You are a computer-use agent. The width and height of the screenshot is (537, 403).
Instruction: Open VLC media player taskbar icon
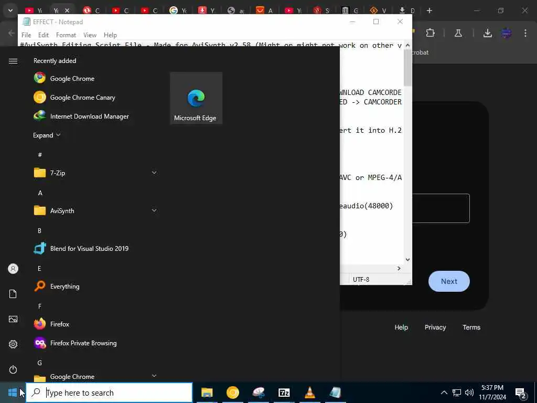click(309, 393)
